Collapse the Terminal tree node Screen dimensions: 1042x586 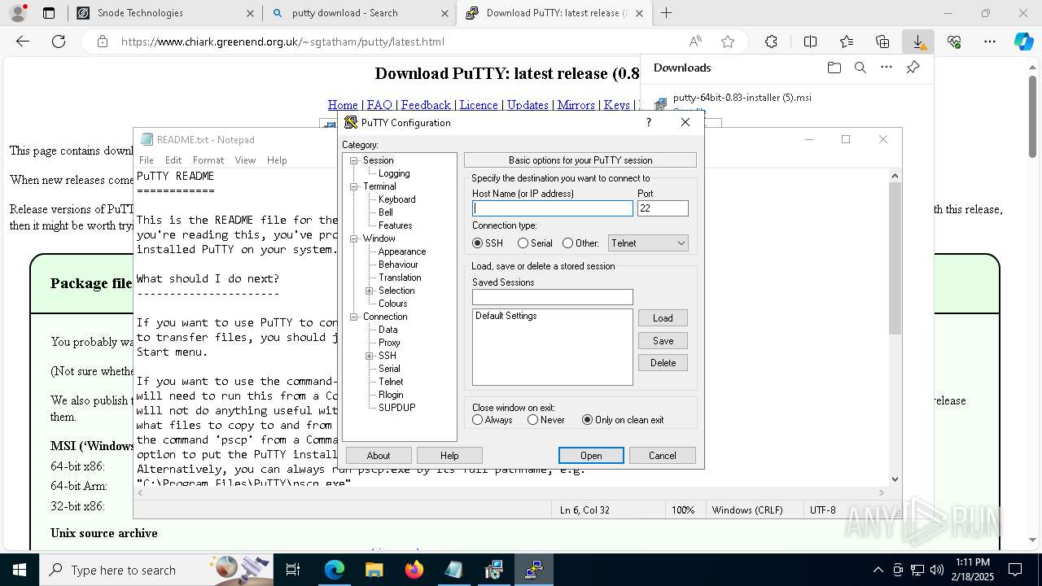click(354, 186)
